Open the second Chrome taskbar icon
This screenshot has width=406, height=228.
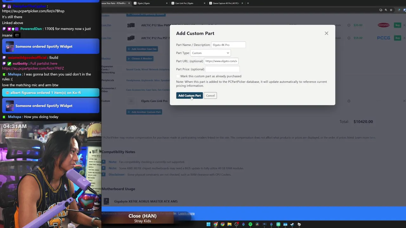[222, 224]
